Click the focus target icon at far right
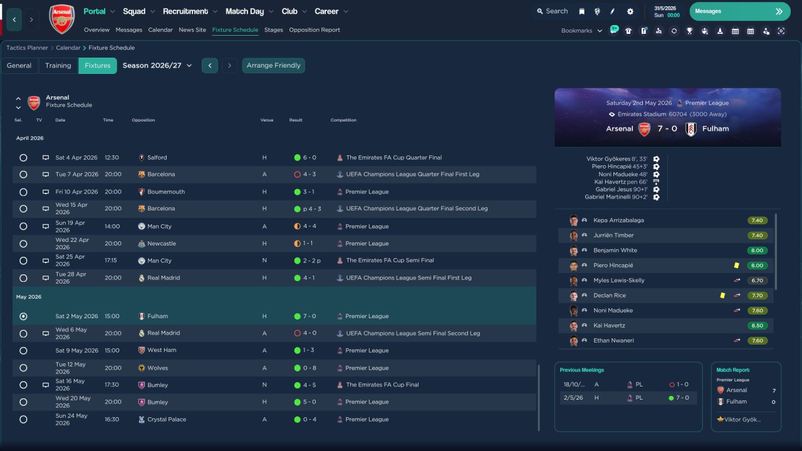The height and width of the screenshot is (451, 802). pyautogui.click(x=781, y=31)
